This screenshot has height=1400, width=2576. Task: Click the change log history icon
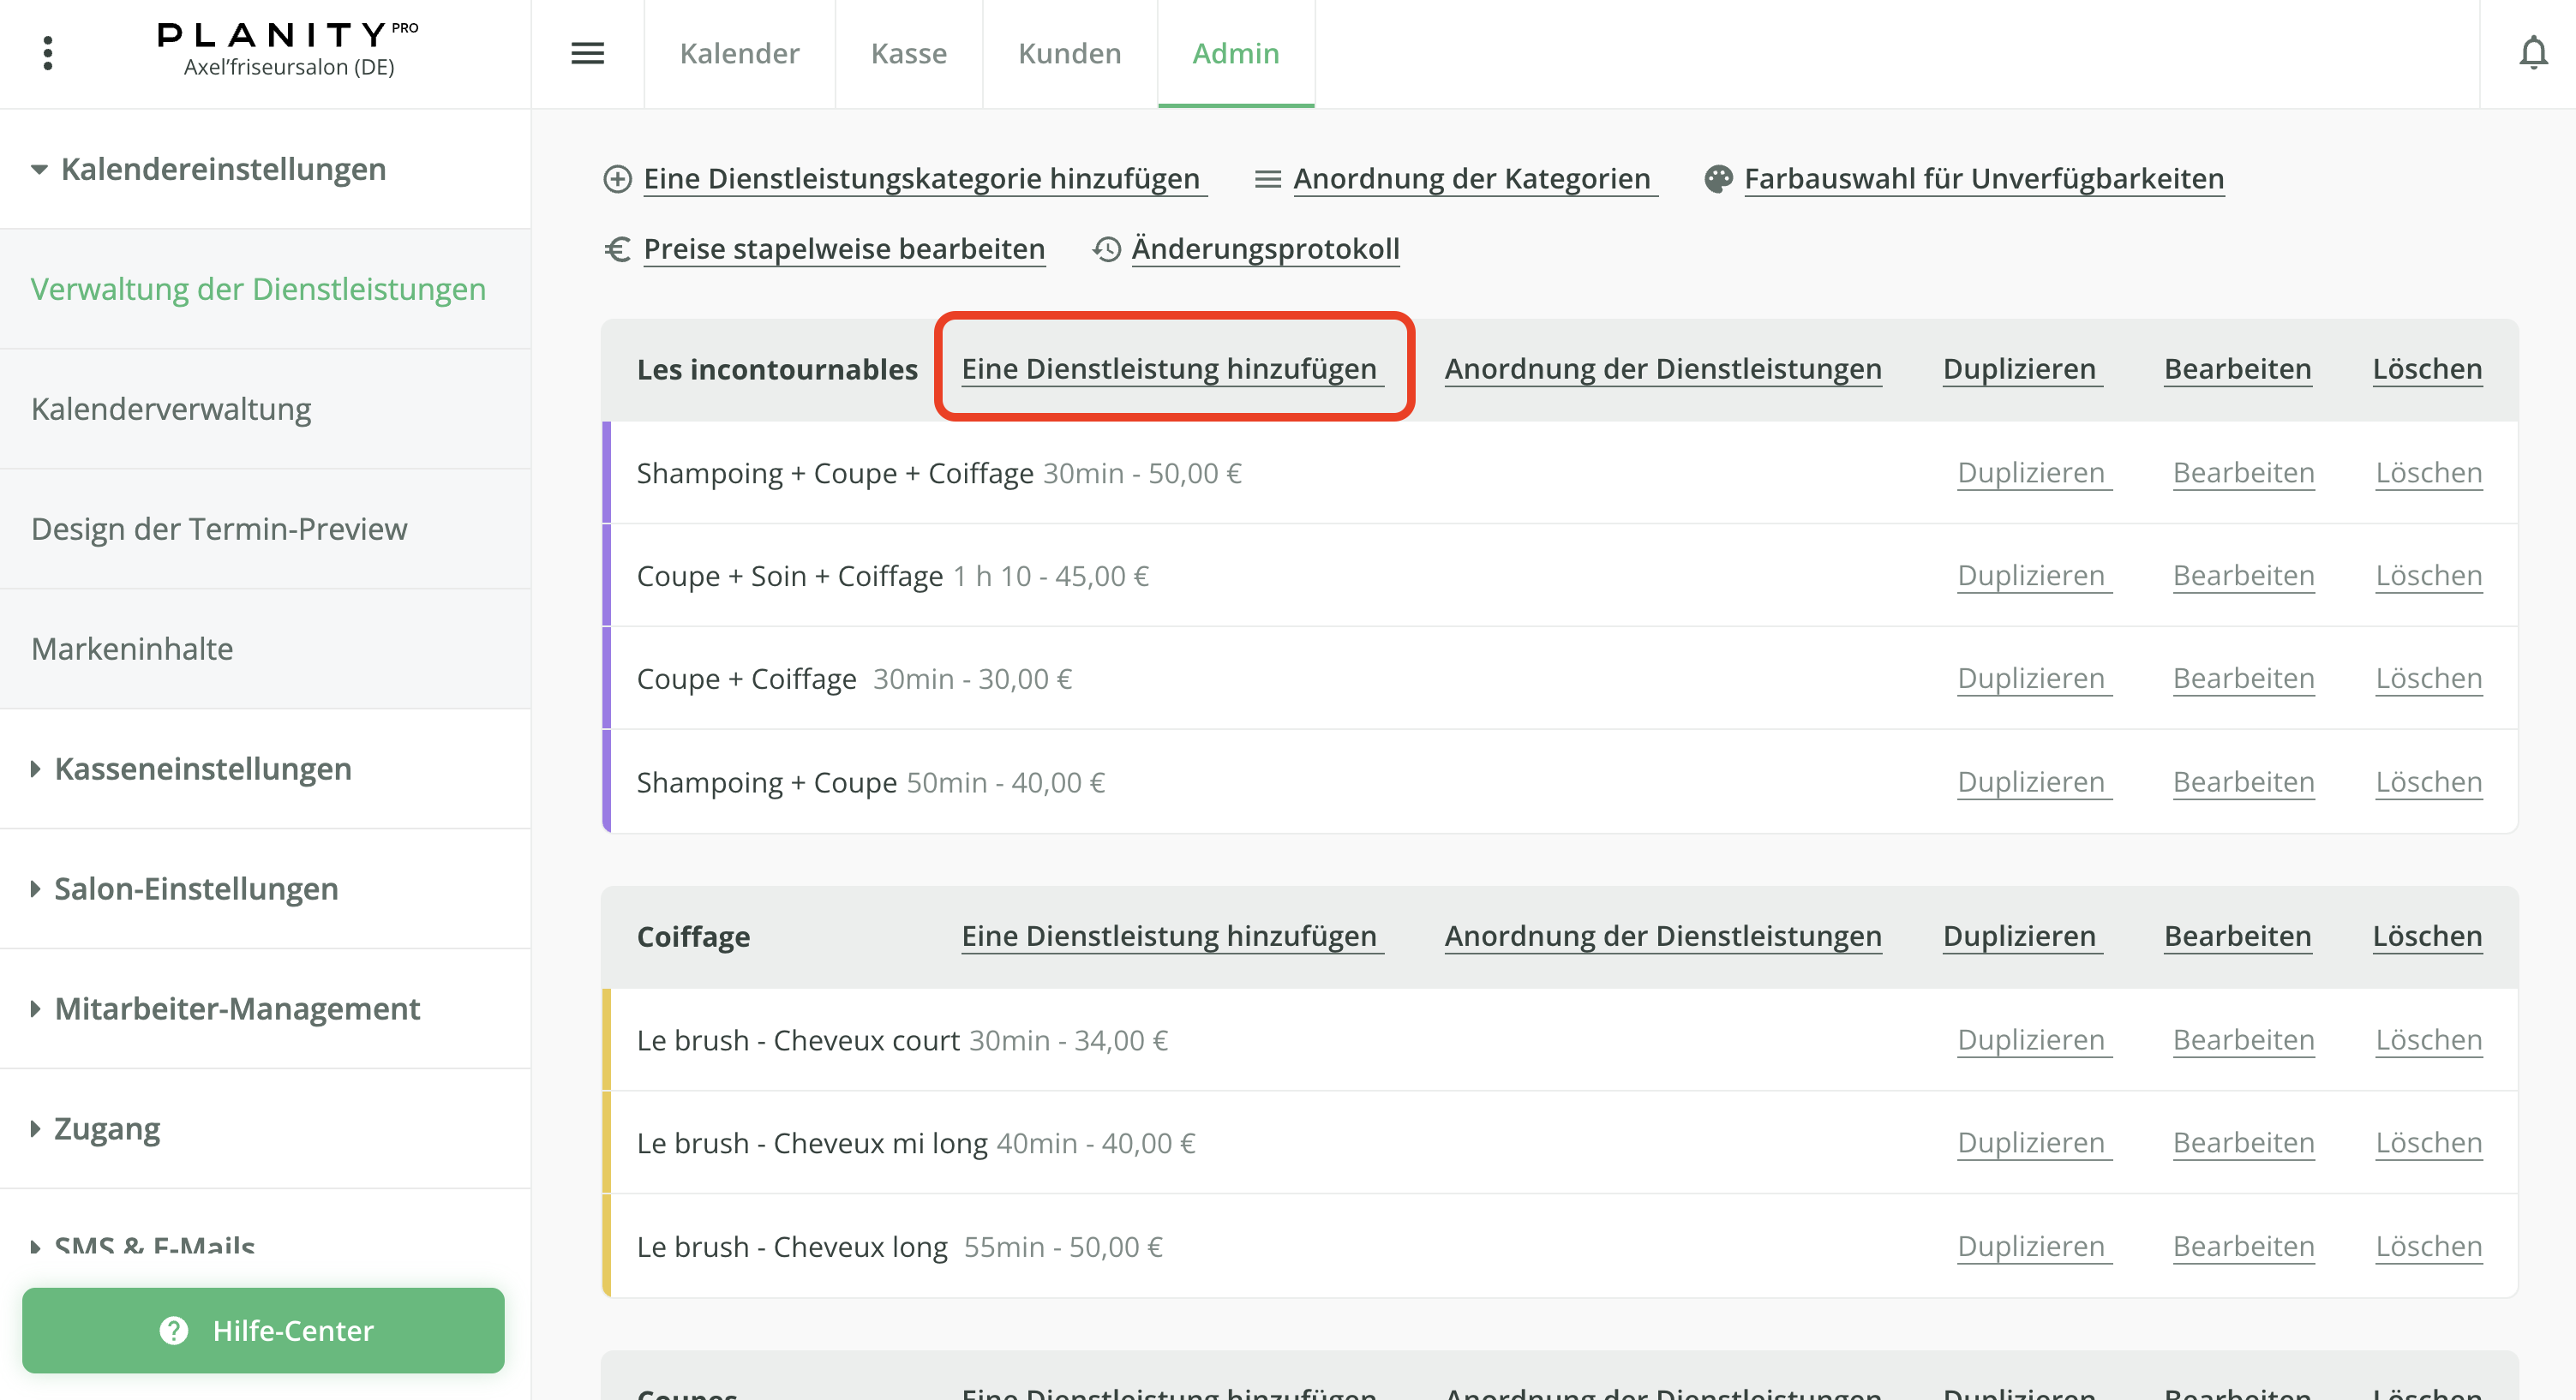(x=1106, y=249)
